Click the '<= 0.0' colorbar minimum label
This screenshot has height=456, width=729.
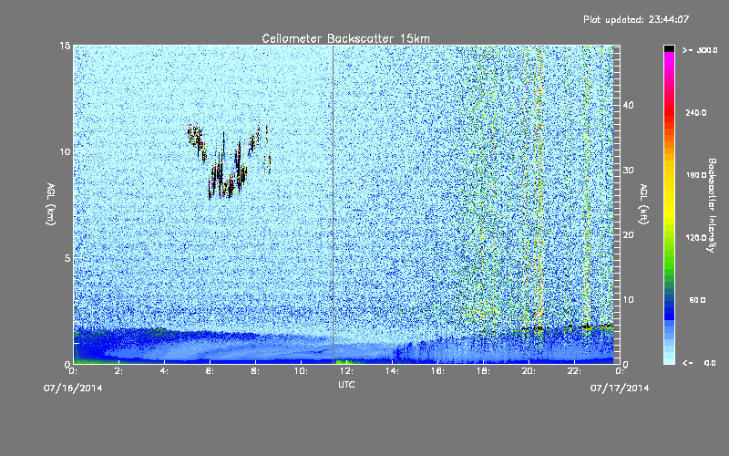pos(699,362)
